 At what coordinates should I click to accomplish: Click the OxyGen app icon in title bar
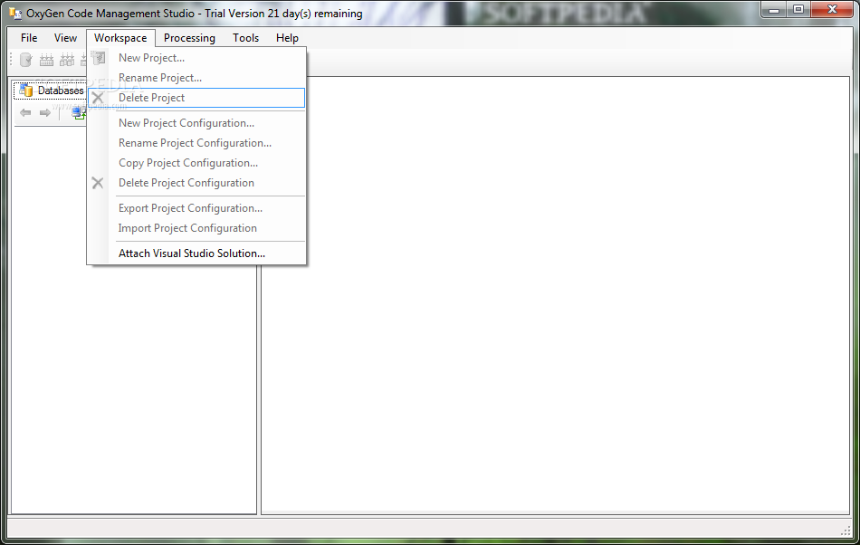(15, 13)
